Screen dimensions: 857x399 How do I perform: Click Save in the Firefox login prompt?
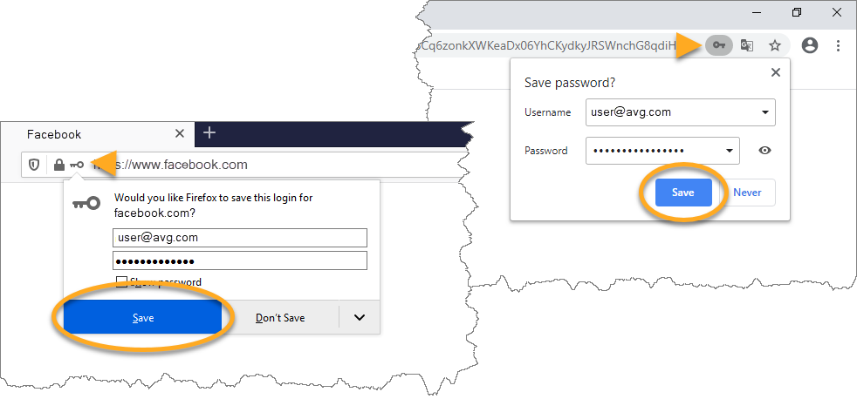(143, 318)
